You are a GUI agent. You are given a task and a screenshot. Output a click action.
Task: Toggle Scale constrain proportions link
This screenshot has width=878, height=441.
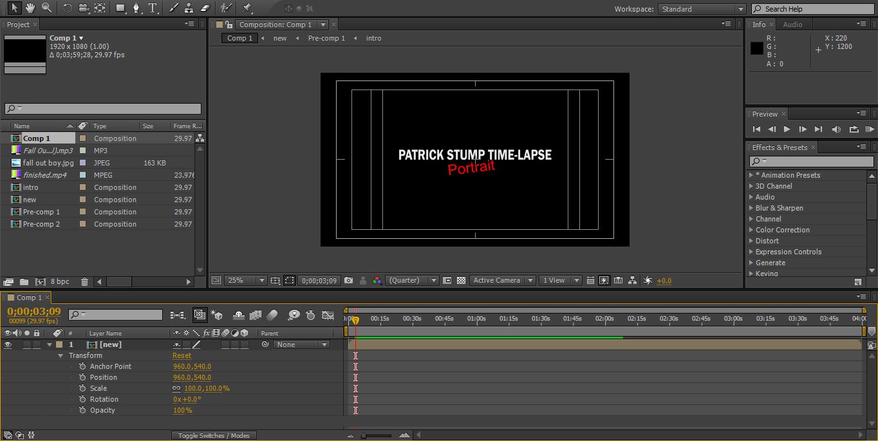[176, 388]
